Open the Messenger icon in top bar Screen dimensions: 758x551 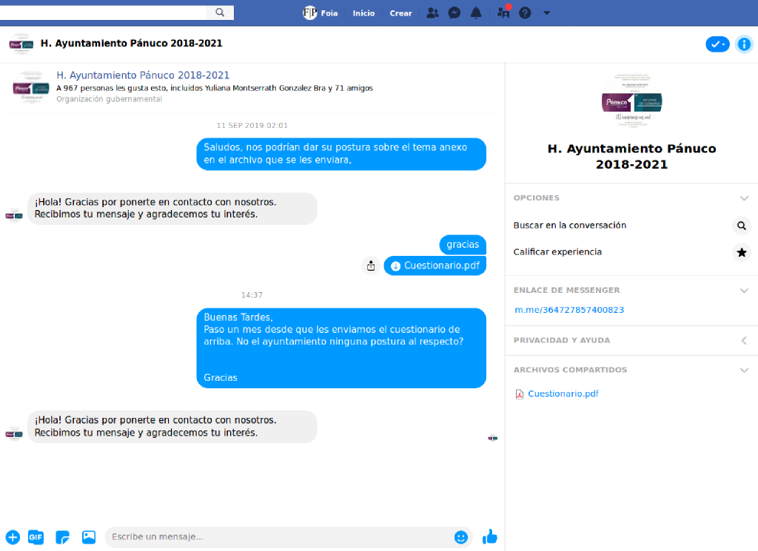(x=454, y=13)
